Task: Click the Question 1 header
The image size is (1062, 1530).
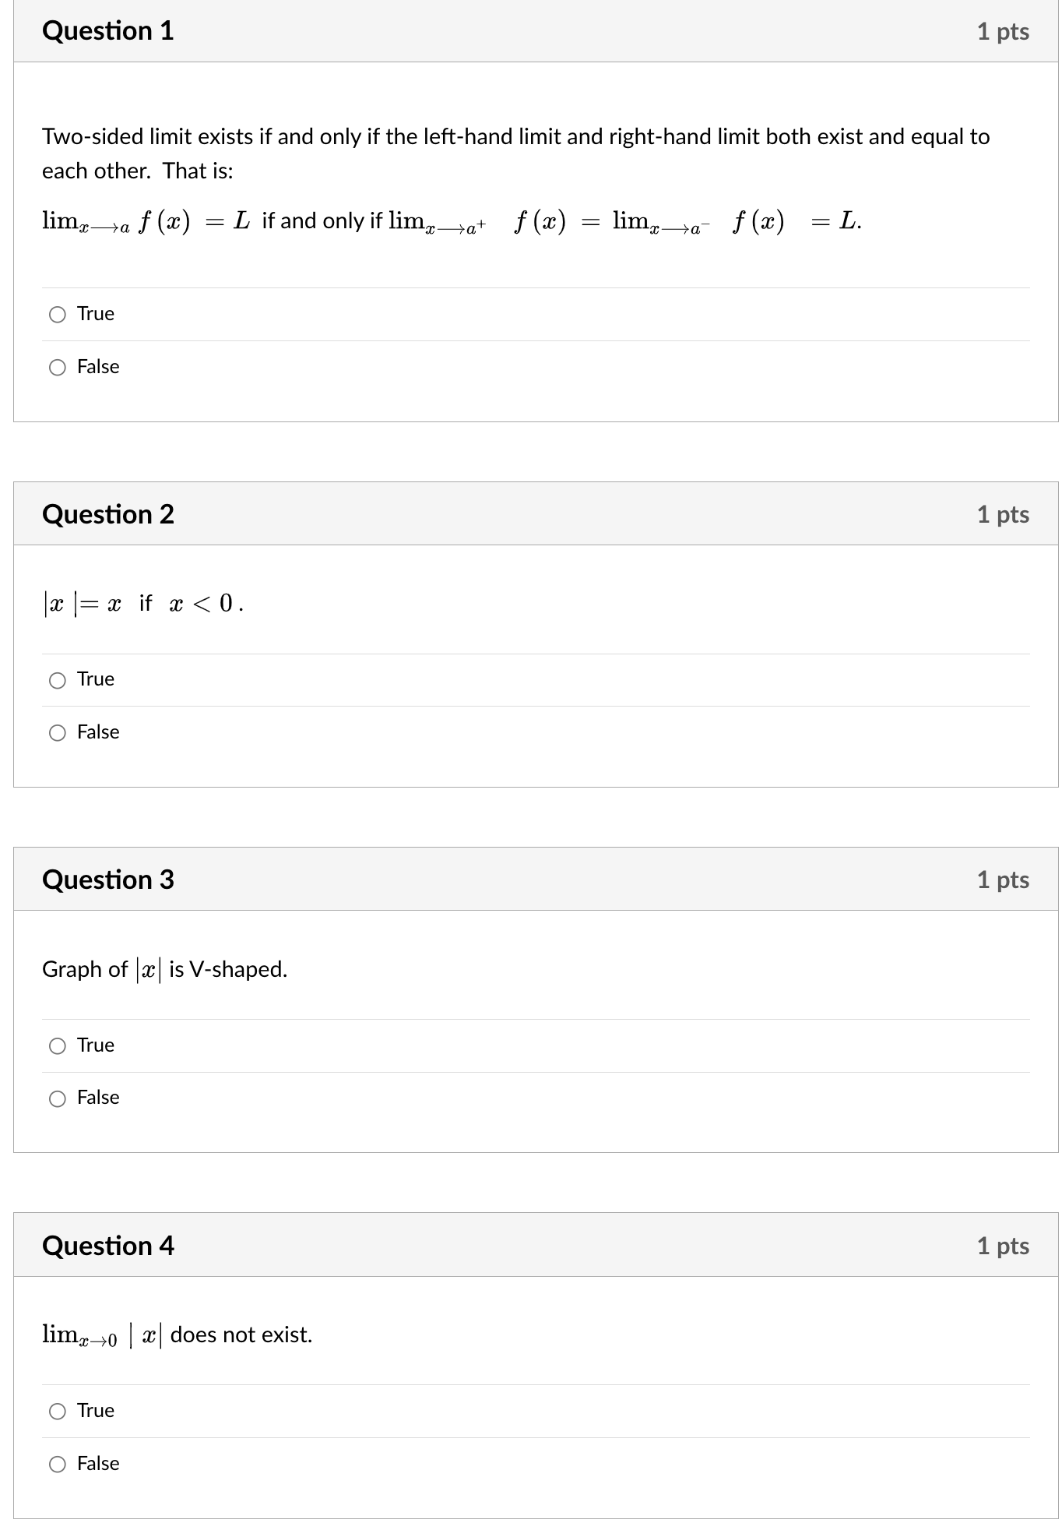Action: [109, 31]
